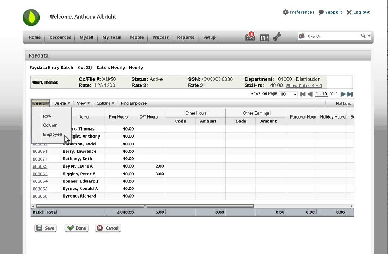Open employee file link 000054
This screenshot has width=388, height=254.
(40, 181)
